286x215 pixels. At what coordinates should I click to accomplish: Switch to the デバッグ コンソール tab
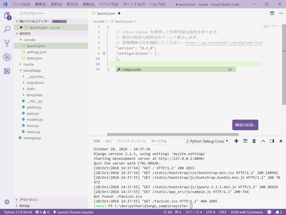point(131,141)
